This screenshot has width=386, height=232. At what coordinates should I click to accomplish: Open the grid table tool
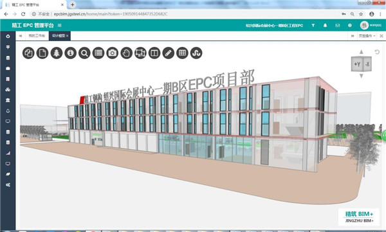pyautogui.click(x=183, y=53)
